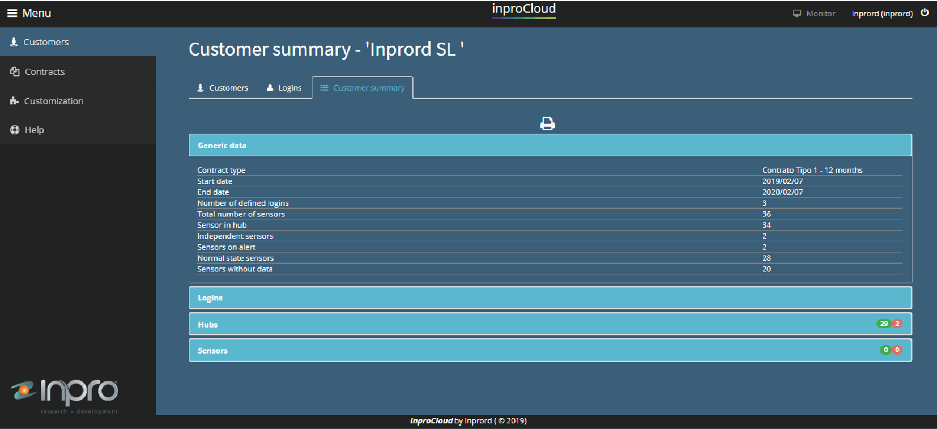
Task: Open Contracts in the sidebar menu
Action: click(78, 71)
